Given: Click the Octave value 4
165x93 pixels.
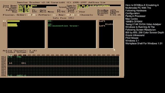Looking at the screenshot, I should pos(78,9).
